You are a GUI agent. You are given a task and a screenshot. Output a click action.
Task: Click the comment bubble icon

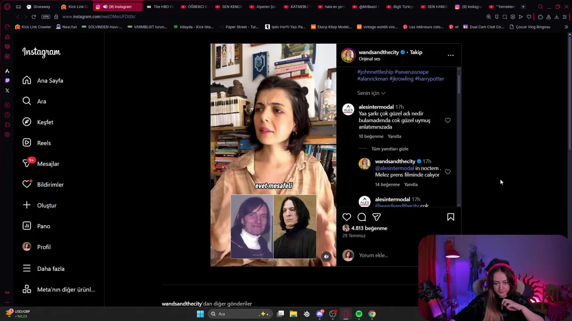pyautogui.click(x=362, y=217)
